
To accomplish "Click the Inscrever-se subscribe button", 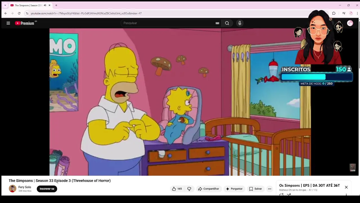I will pos(47,189).
